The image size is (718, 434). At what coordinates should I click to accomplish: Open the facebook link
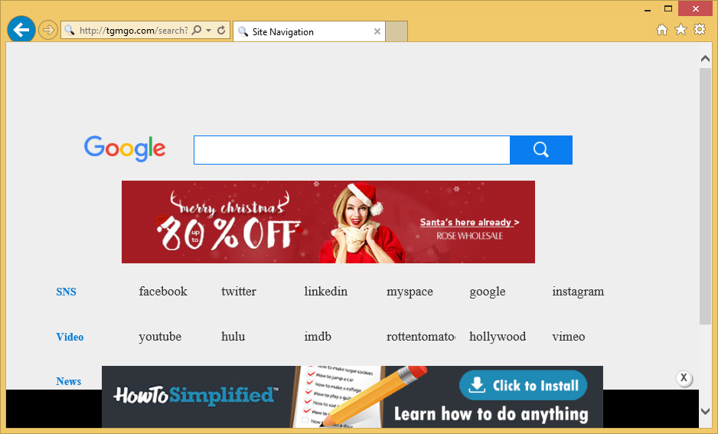163,292
